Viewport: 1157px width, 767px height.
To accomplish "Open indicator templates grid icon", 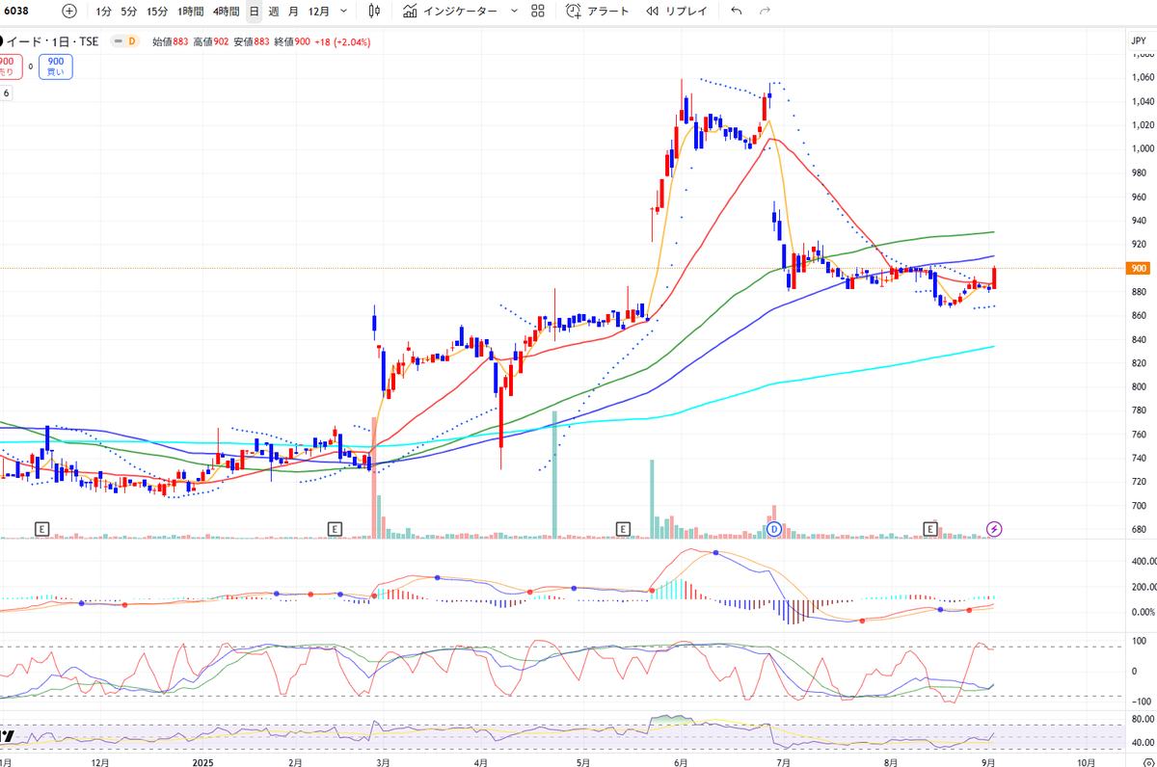I will click(538, 12).
